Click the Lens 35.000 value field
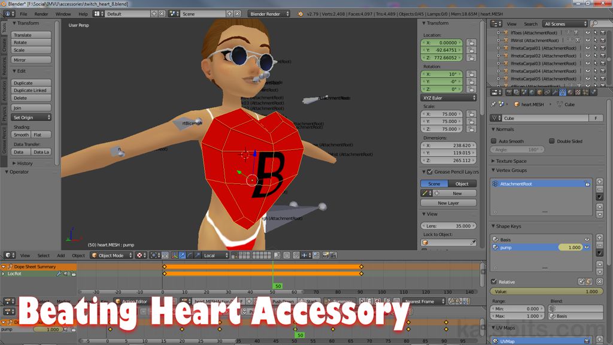Image resolution: width=613 pixels, height=345 pixels. point(448,226)
